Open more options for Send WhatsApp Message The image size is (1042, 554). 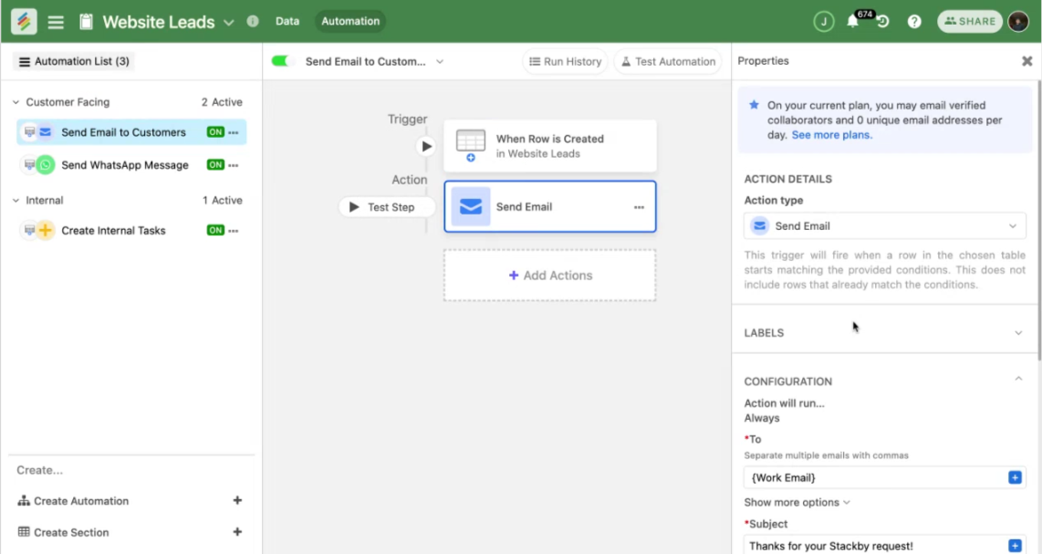pyautogui.click(x=234, y=165)
